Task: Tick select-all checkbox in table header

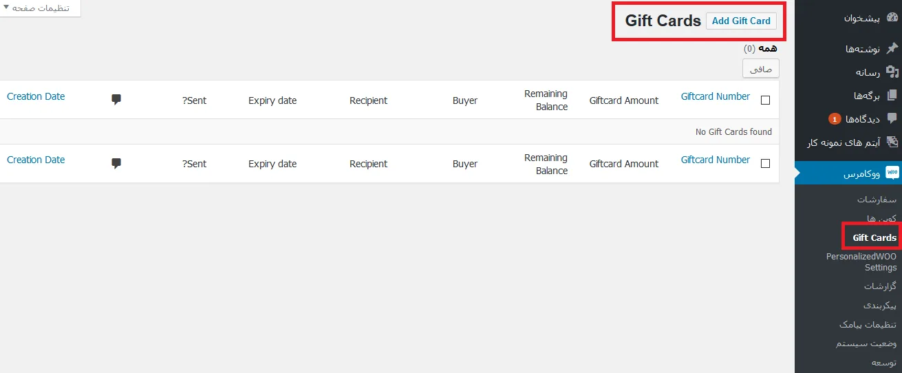Action: [765, 100]
